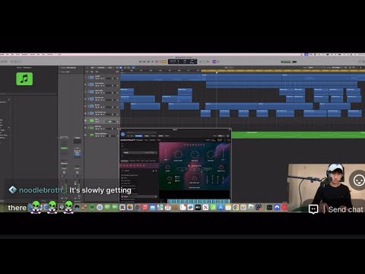Open the App Store in the Dock
Viewport: 365px width, 274px height.
coord(221,207)
